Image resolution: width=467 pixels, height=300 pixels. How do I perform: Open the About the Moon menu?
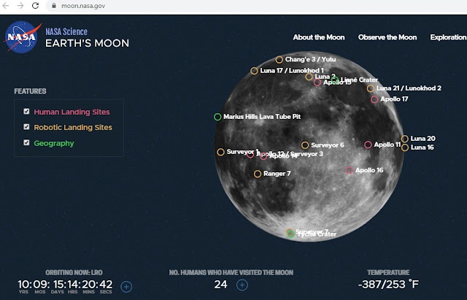tap(319, 37)
